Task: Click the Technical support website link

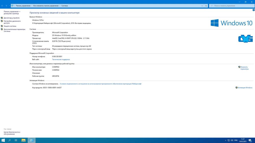Action: (61, 59)
